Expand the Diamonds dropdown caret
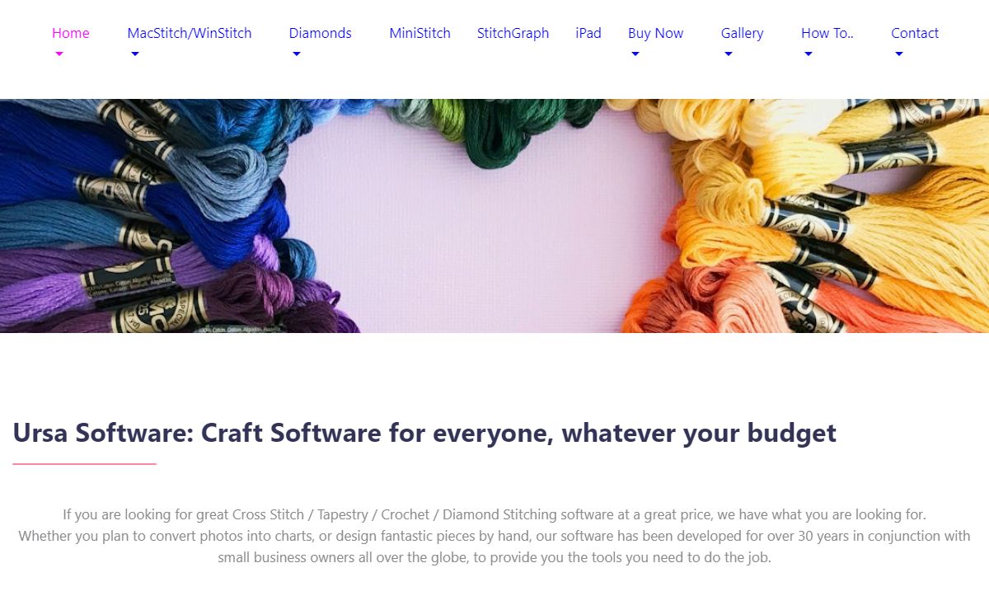 coord(297,54)
